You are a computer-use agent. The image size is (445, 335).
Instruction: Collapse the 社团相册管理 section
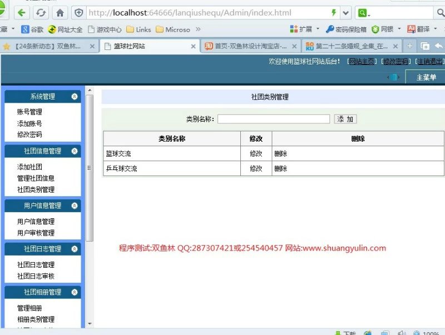pos(75,292)
